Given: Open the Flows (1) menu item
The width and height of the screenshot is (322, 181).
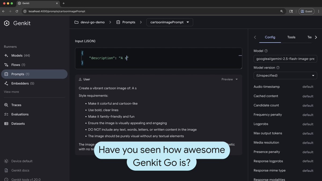Looking at the screenshot, I should tap(34, 65).
